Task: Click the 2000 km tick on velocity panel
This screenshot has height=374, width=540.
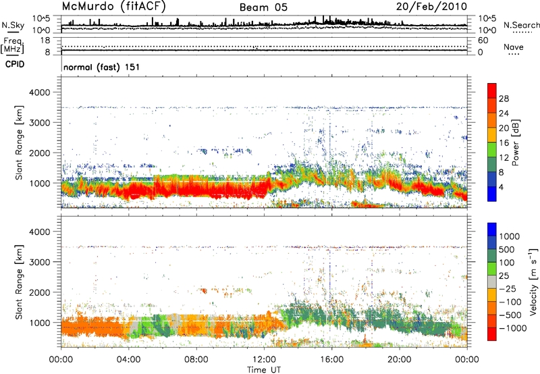Action: point(40,292)
